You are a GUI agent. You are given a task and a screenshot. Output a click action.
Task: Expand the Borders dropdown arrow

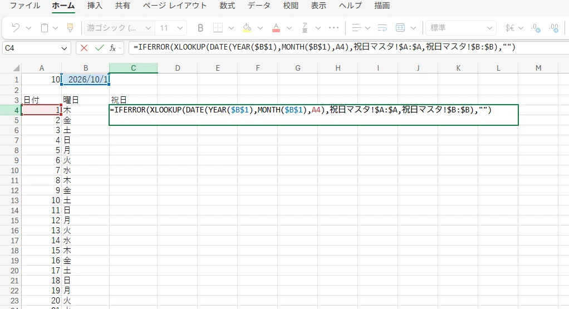coord(231,28)
